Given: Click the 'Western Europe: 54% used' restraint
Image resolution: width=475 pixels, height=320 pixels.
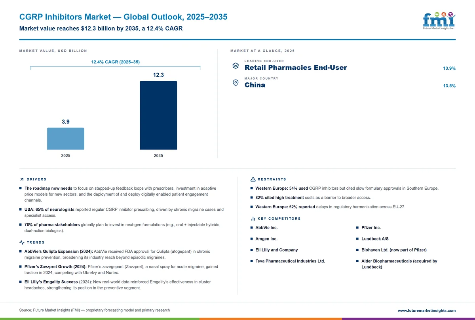Looking at the screenshot, I should pos(344,188).
